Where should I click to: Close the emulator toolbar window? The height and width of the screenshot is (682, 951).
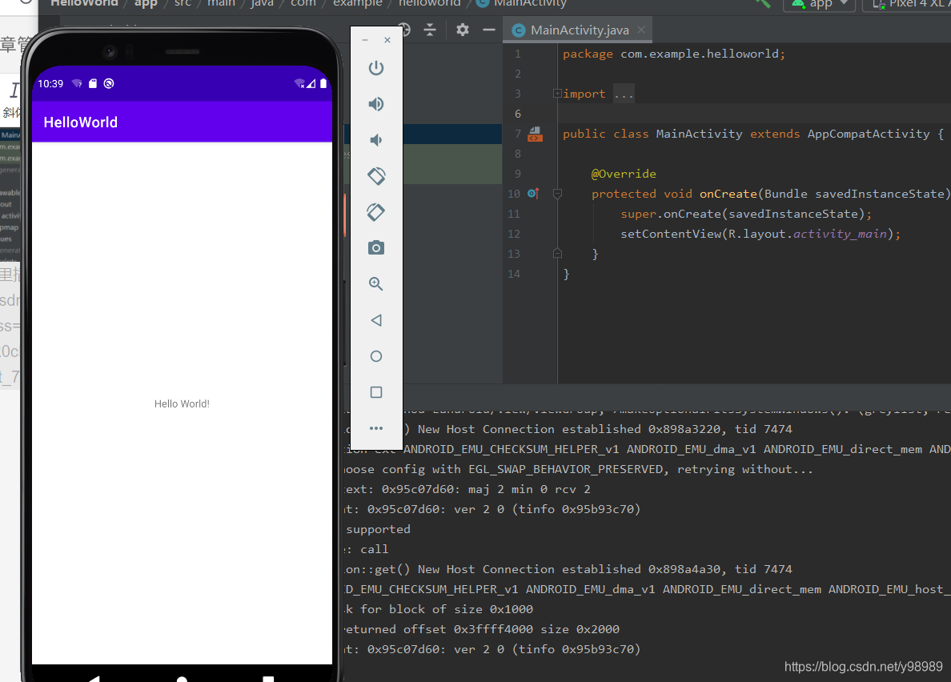tap(387, 40)
